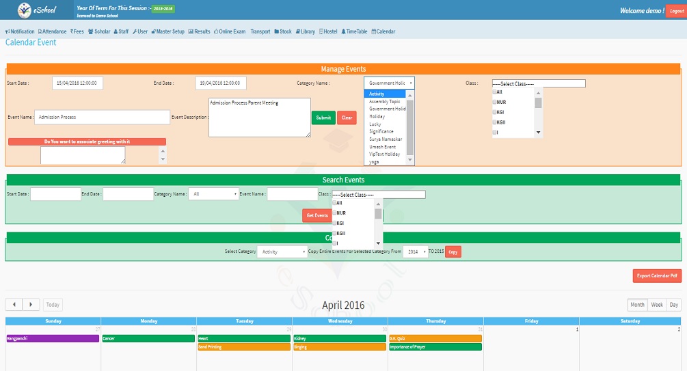Click the next month arrow
The width and height of the screenshot is (687, 371).
[x=31, y=305]
